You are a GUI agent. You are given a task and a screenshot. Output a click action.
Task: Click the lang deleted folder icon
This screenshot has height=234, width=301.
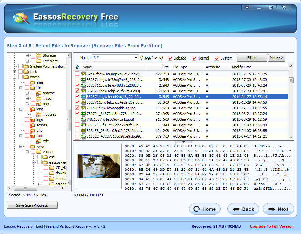pyautogui.click(x=32, y=109)
